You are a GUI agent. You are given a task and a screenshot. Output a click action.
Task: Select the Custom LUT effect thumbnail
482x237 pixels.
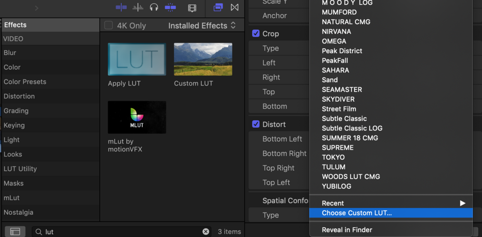[x=203, y=59]
